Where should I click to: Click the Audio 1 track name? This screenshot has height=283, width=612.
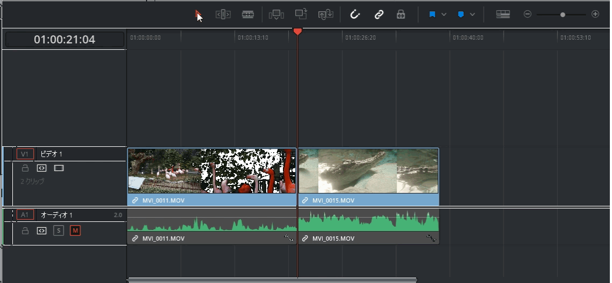(x=56, y=215)
